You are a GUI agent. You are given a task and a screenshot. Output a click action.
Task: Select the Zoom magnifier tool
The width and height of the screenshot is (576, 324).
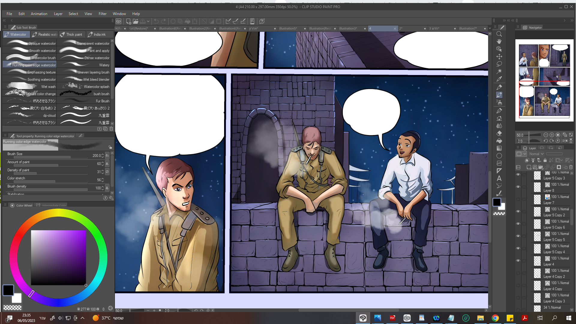pyautogui.click(x=499, y=34)
